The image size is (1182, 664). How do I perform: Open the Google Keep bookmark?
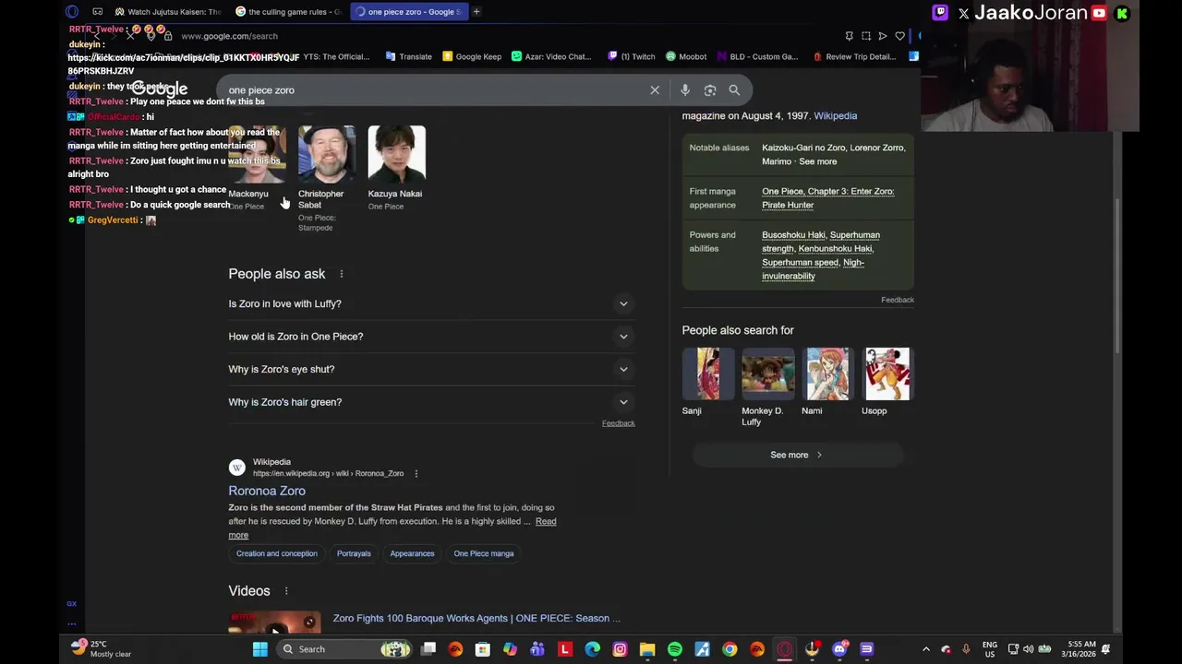tap(472, 56)
